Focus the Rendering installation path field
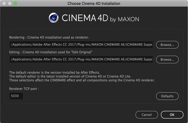 tap(81, 45)
